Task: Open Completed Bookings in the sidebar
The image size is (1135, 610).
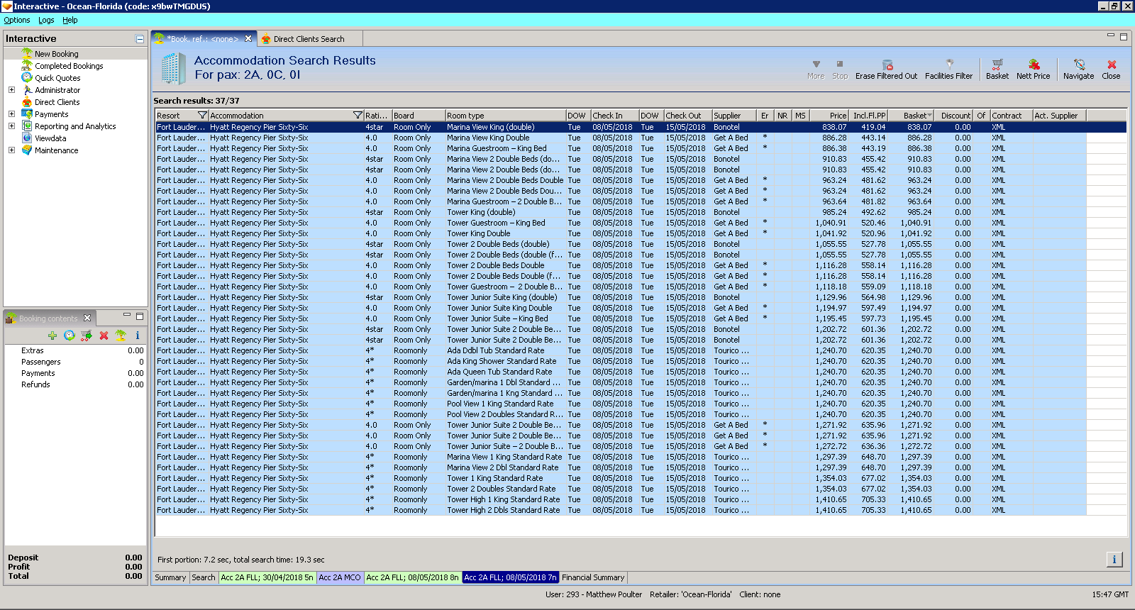Action: [x=69, y=66]
